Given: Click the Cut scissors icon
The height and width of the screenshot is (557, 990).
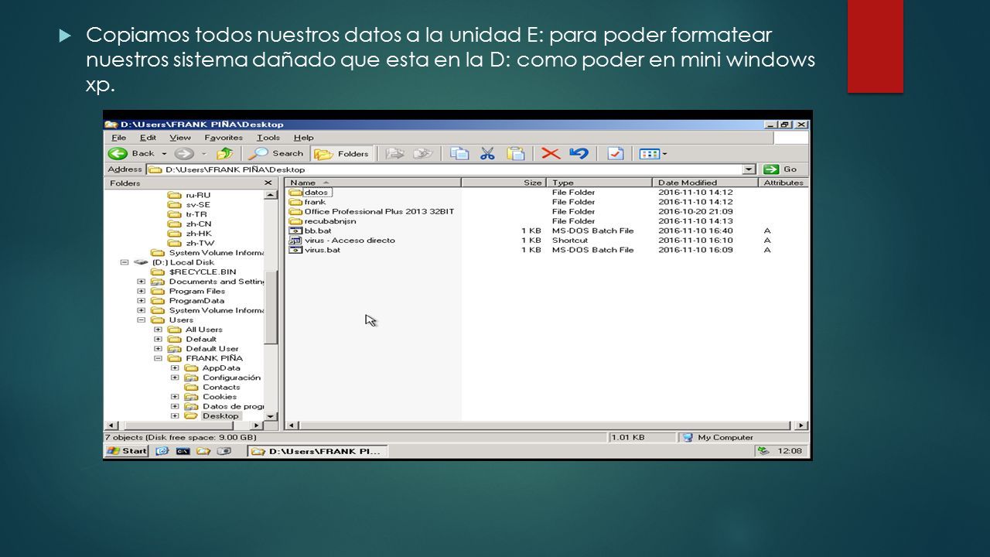Looking at the screenshot, I should pos(487,153).
